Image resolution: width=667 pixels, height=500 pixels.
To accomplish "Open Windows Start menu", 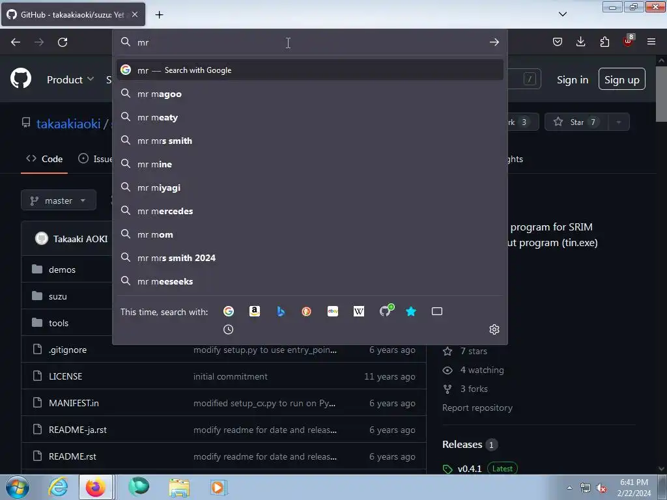I will click(x=17, y=487).
